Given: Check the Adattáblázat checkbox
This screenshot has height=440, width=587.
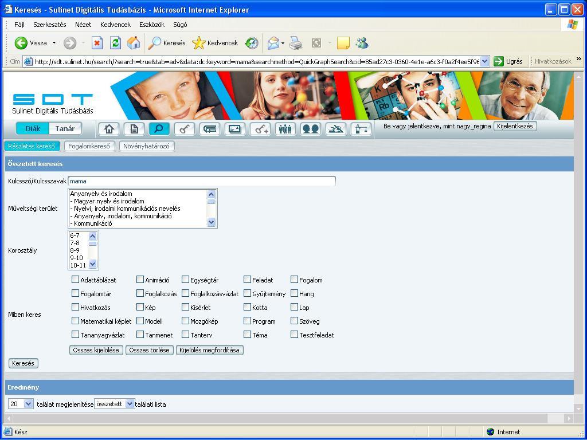Looking at the screenshot, I should (75, 280).
